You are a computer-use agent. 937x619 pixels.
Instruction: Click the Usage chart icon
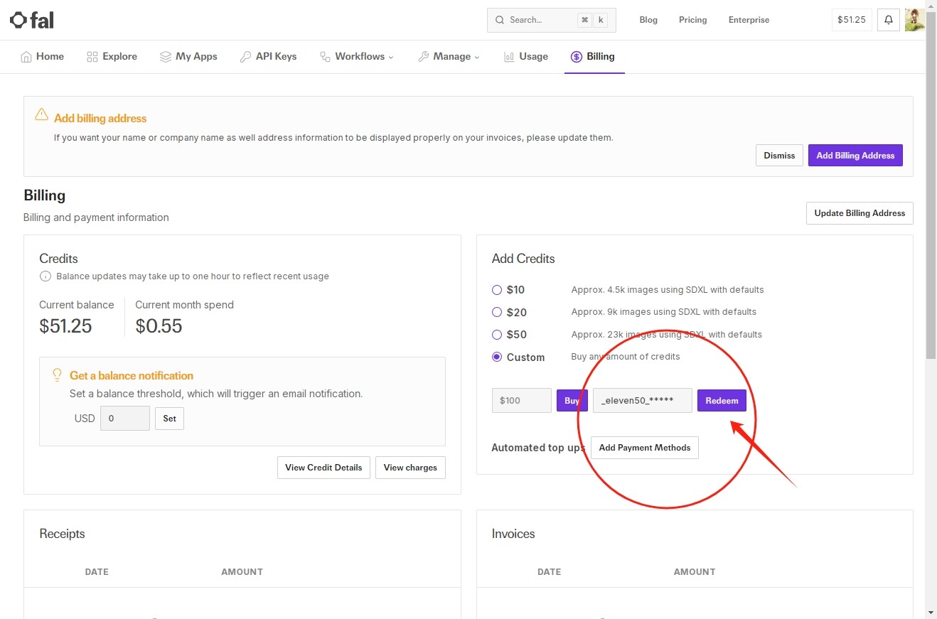pos(509,57)
